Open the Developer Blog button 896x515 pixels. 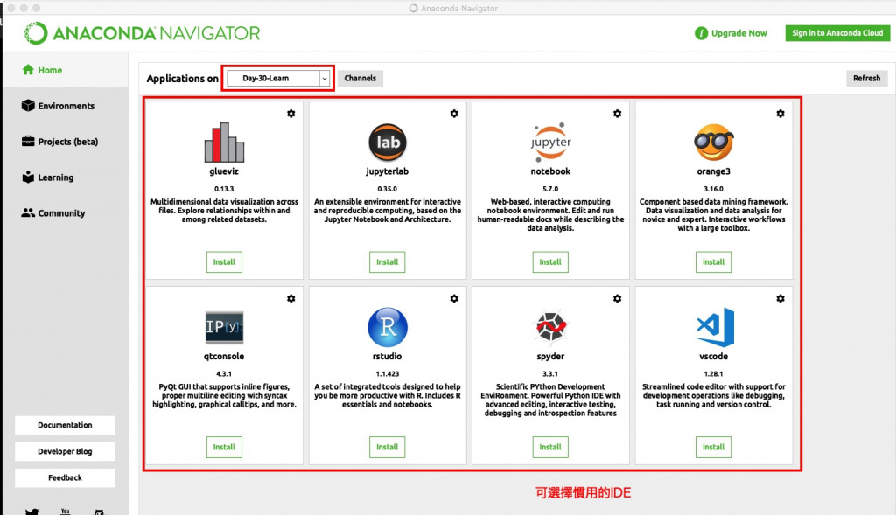click(65, 452)
